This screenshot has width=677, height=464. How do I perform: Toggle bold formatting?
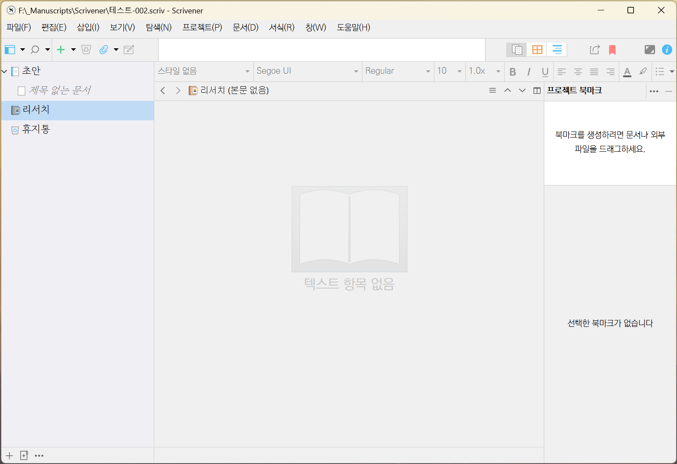click(513, 72)
